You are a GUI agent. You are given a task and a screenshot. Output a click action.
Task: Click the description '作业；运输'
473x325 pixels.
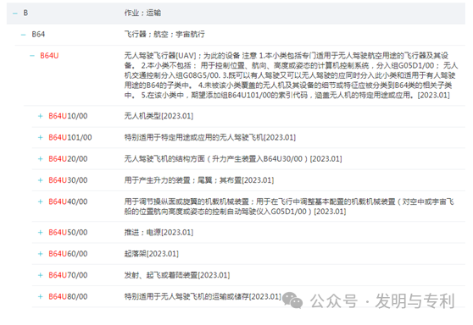click(x=142, y=13)
